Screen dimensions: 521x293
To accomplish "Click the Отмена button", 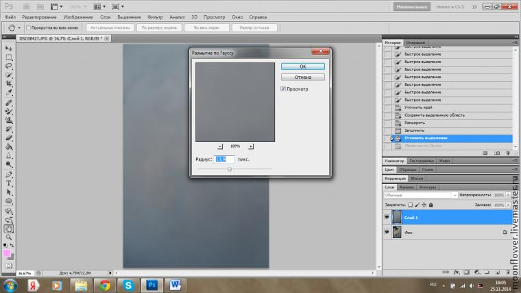I will pyautogui.click(x=302, y=78).
